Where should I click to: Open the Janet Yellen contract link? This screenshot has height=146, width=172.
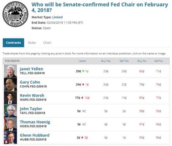point(32,69)
